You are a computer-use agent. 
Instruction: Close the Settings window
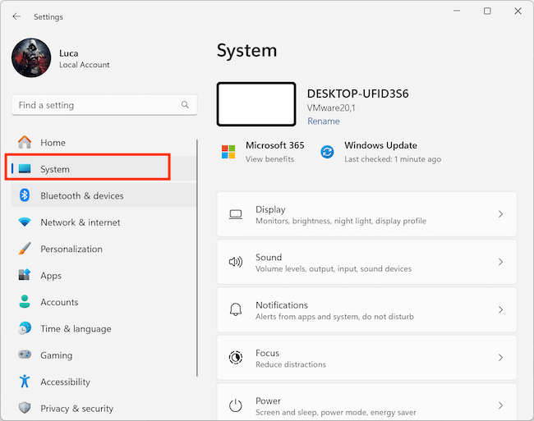pos(518,11)
